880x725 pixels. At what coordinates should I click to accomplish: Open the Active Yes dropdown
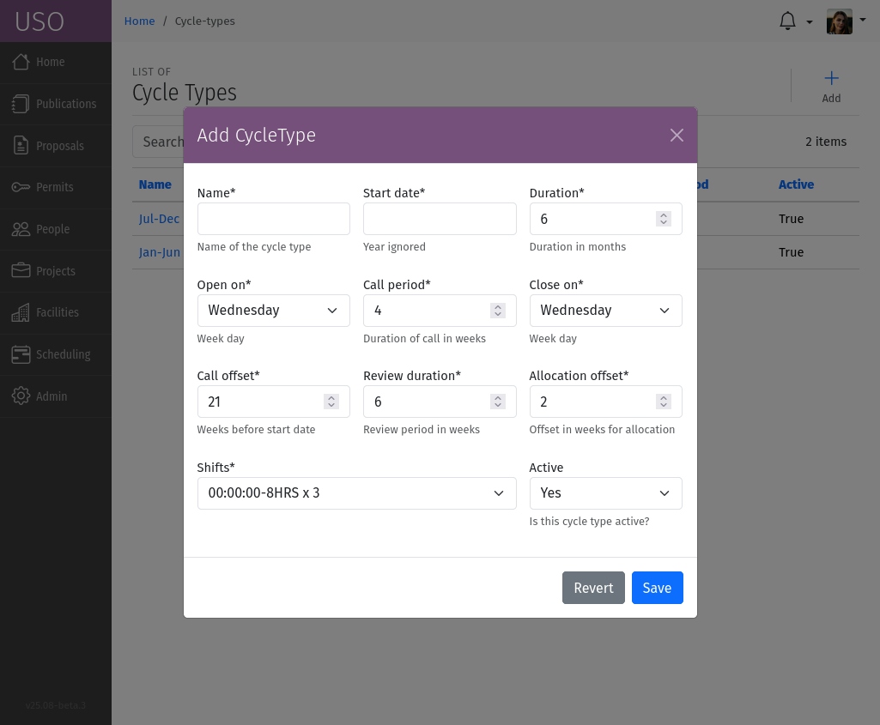coord(605,492)
